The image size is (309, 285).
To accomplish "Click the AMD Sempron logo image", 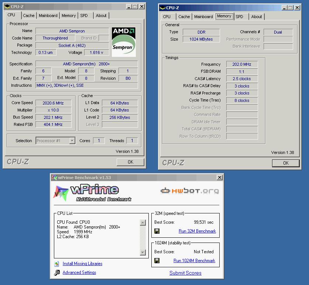I will coord(124,42).
